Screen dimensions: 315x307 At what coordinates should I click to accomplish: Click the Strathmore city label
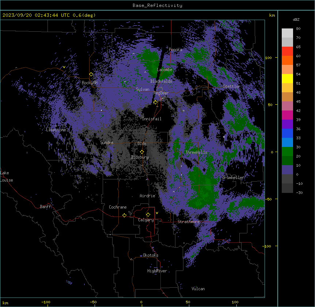(189, 222)
